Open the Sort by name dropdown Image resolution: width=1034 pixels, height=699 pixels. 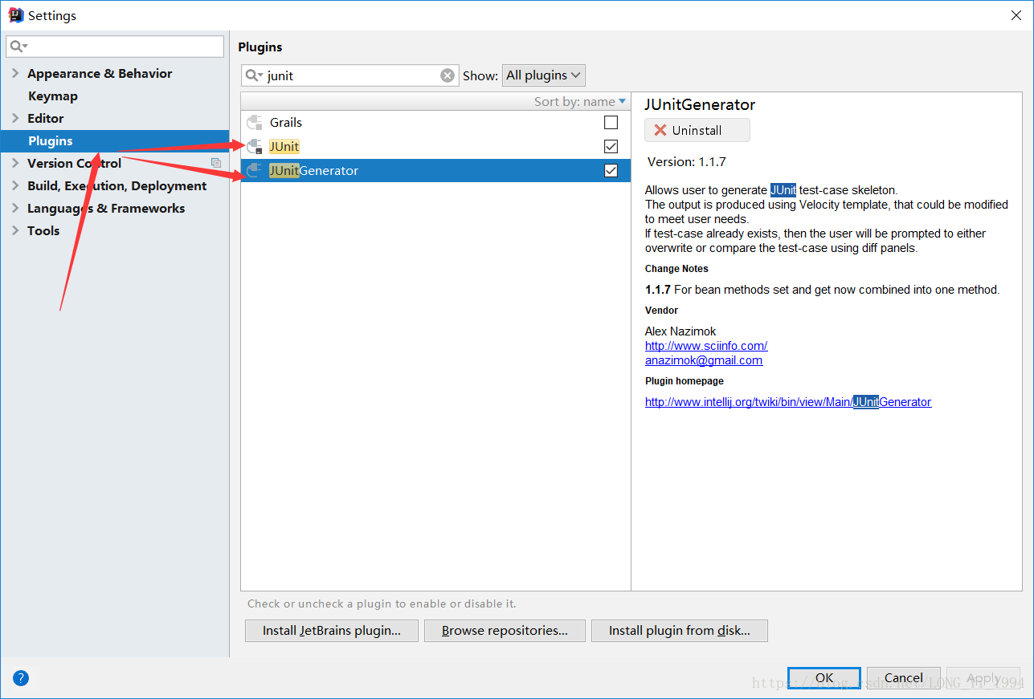[580, 102]
